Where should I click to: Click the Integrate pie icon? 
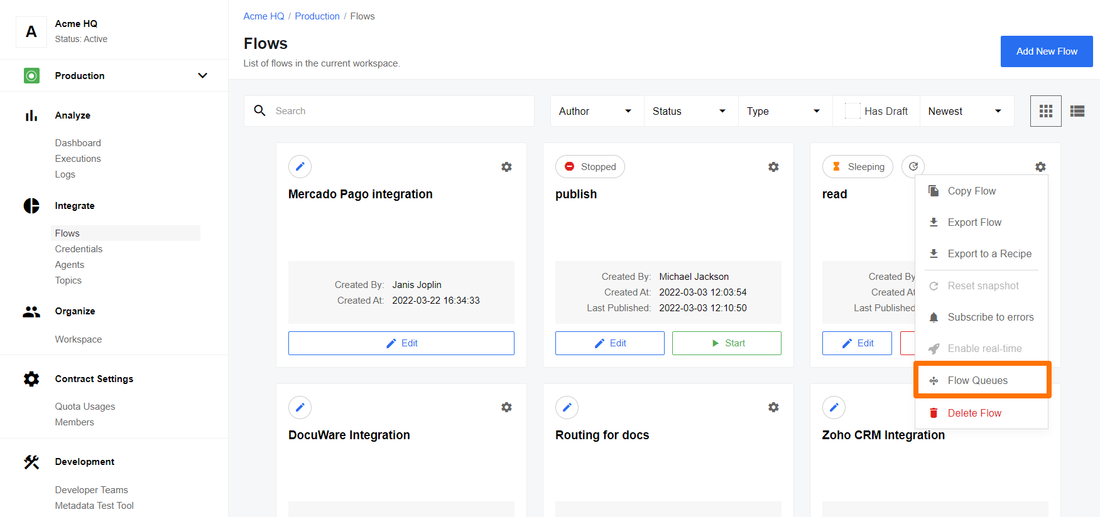(31, 206)
